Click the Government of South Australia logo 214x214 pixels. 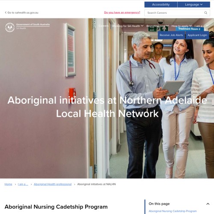27,27
